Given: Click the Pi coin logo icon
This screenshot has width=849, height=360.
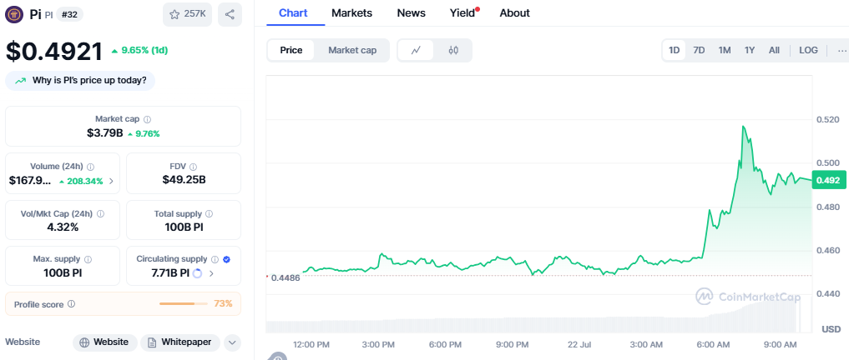Looking at the screenshot, I should pyautogui.click(x=15, y=15).
